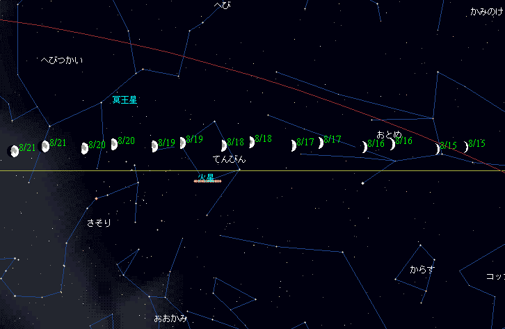Click the rightmost 8/15 crescent moon
505x329 pixels.
[467, 147]
